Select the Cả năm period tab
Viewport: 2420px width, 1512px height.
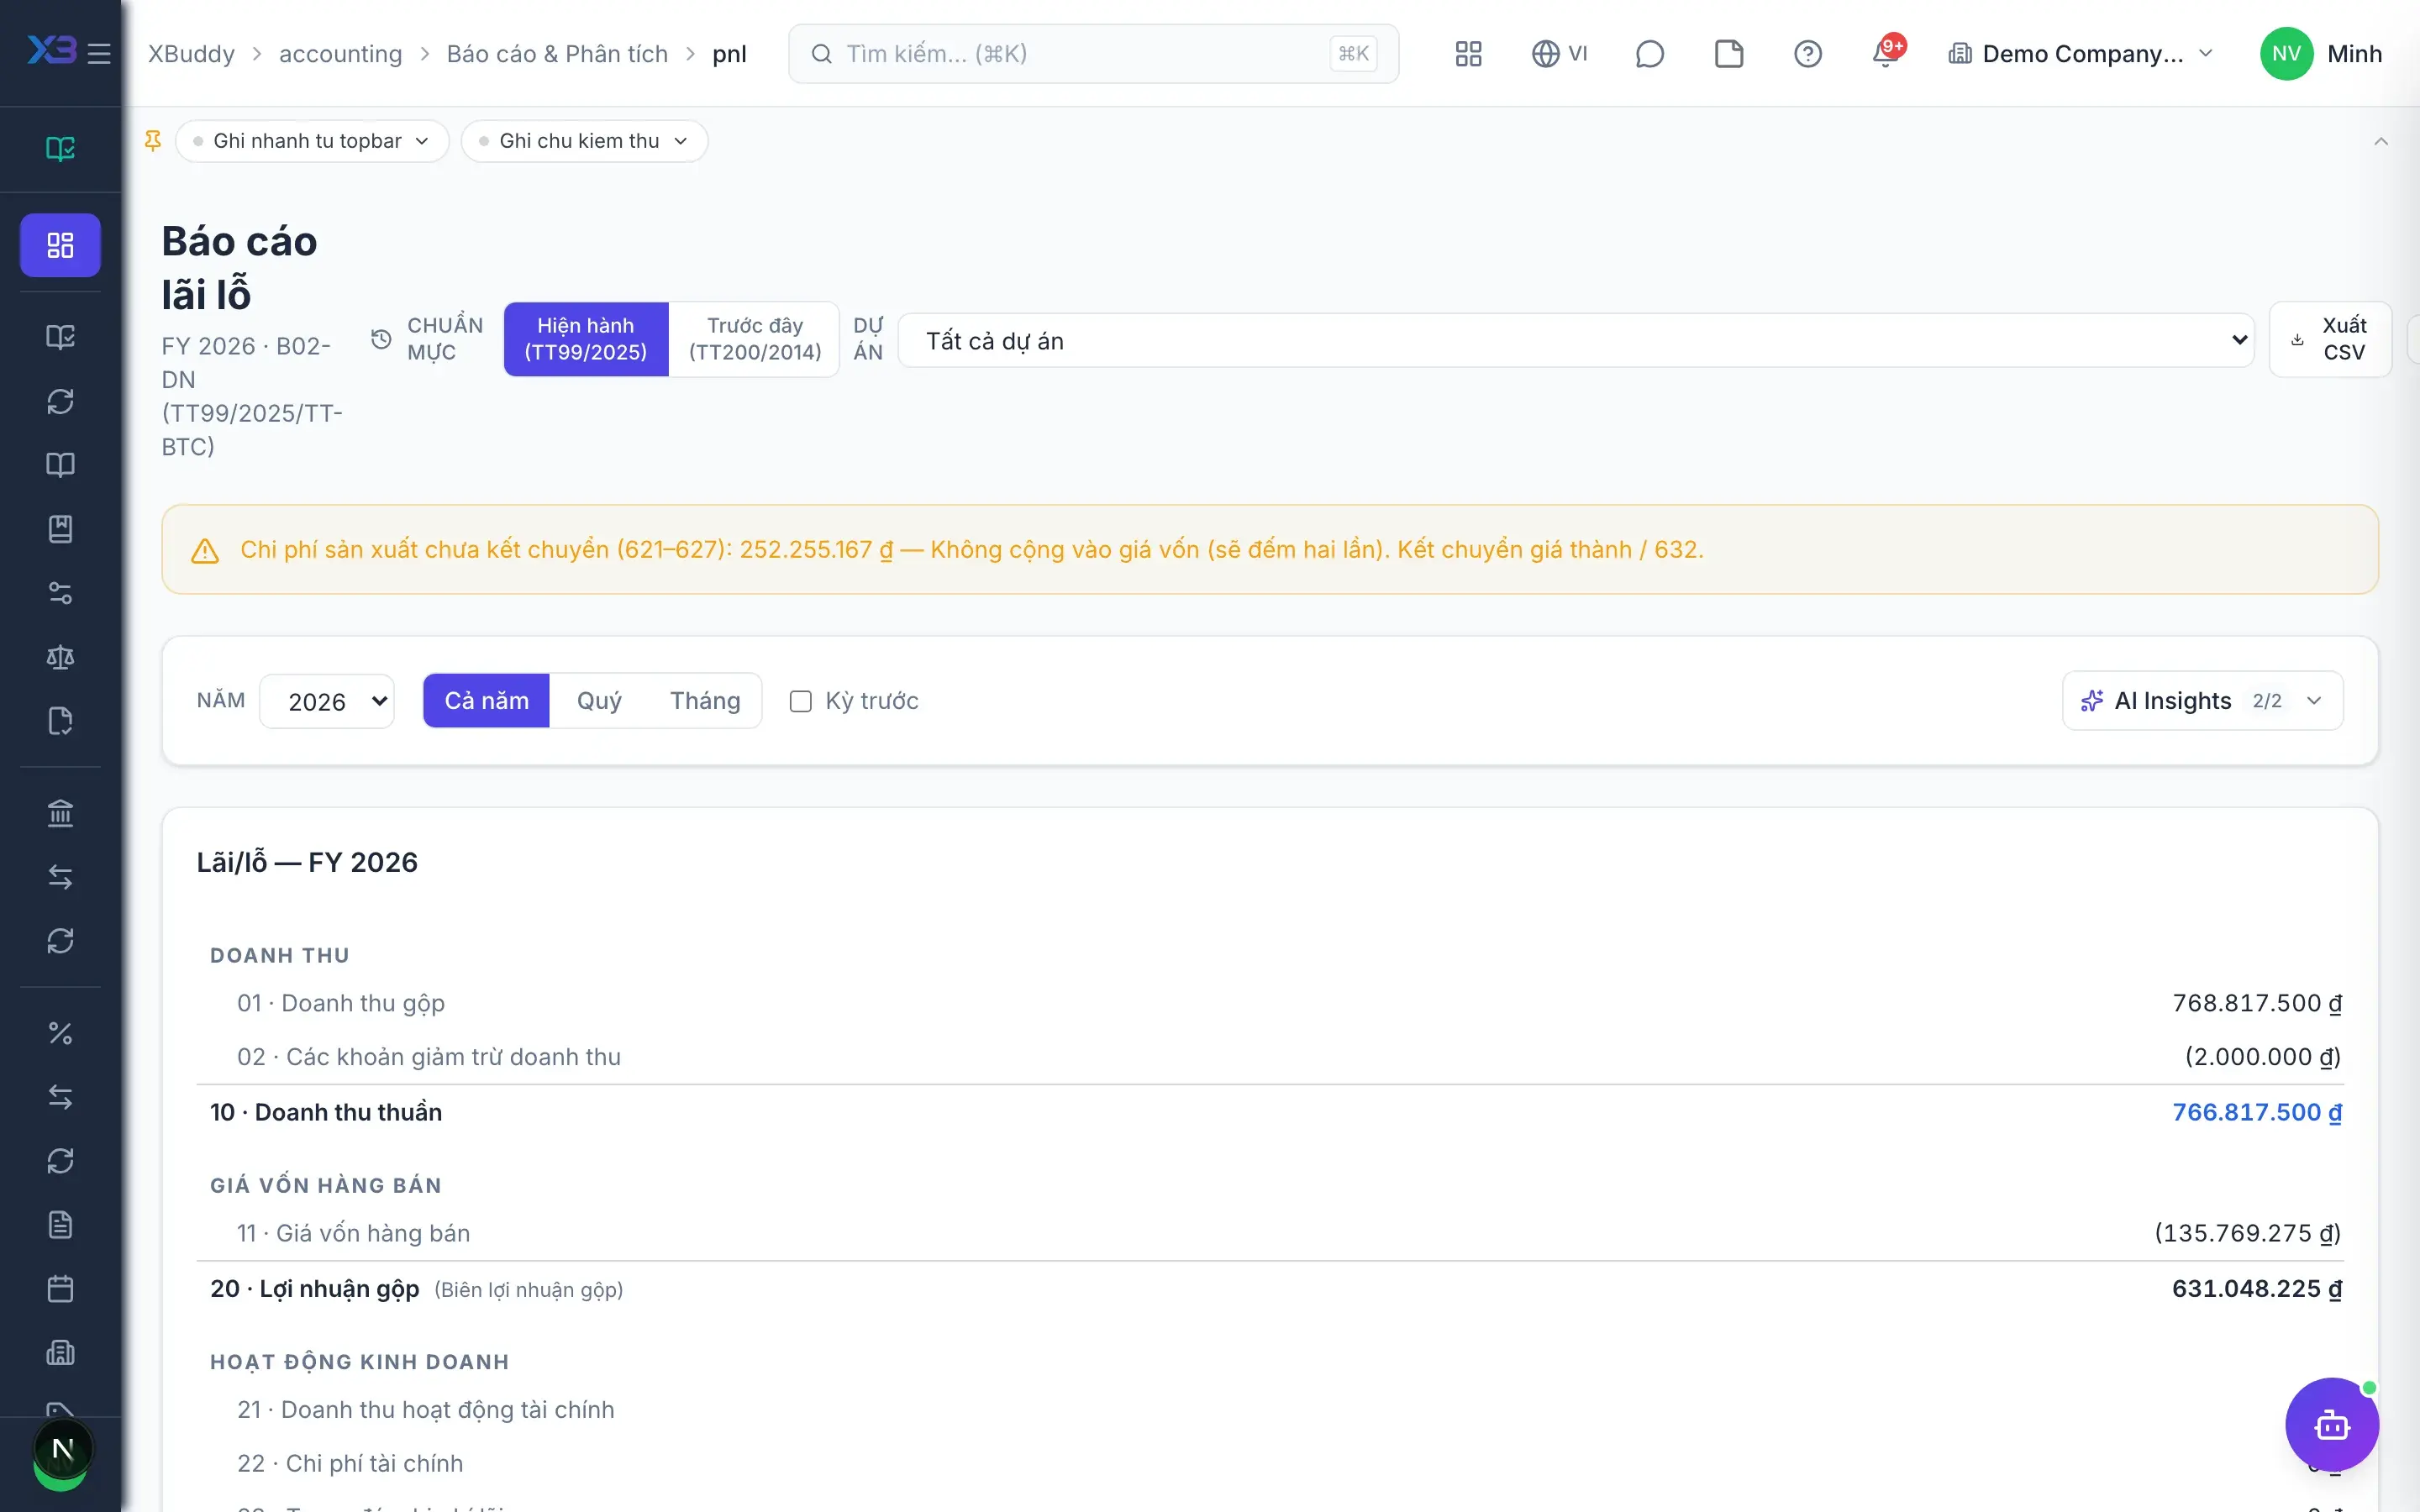[486, 701]
